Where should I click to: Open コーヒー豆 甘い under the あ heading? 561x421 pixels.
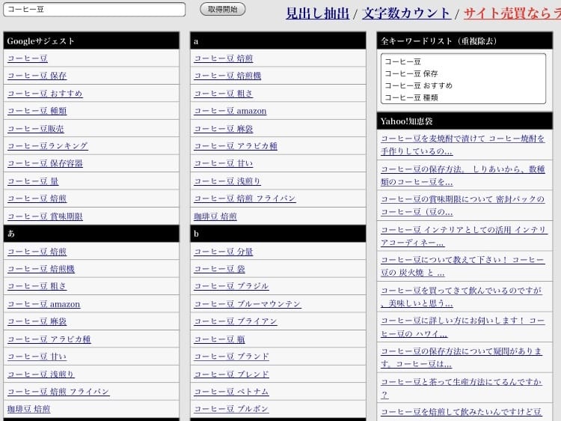(37, 357)
